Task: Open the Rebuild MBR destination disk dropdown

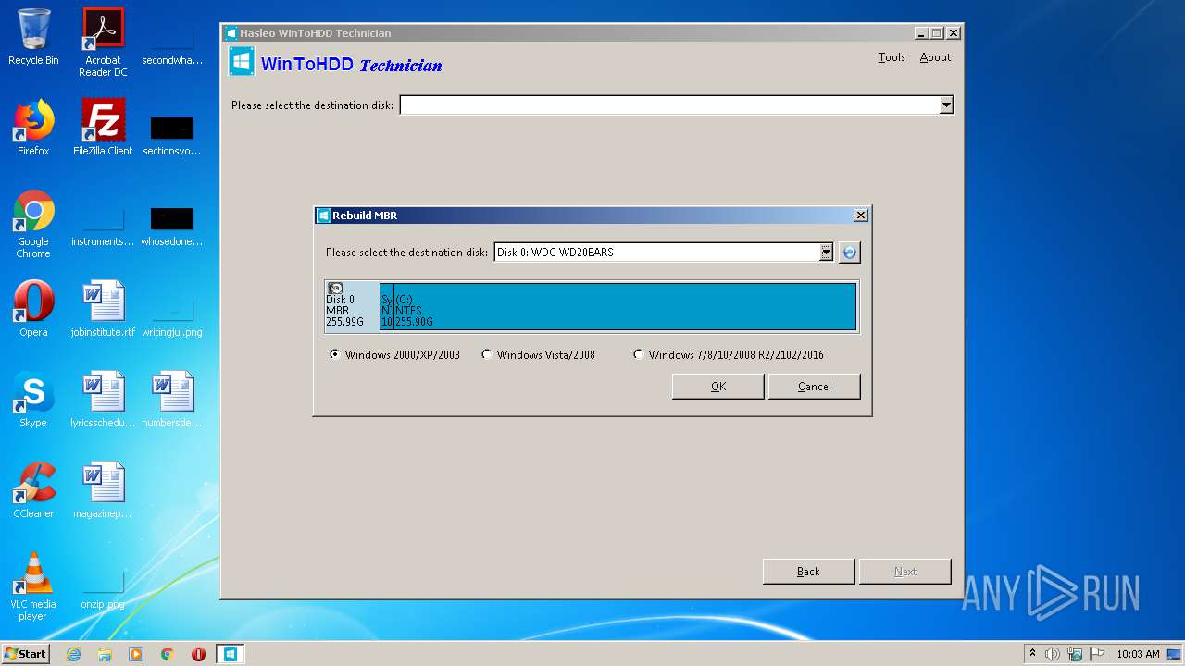Action: point(826,252)
